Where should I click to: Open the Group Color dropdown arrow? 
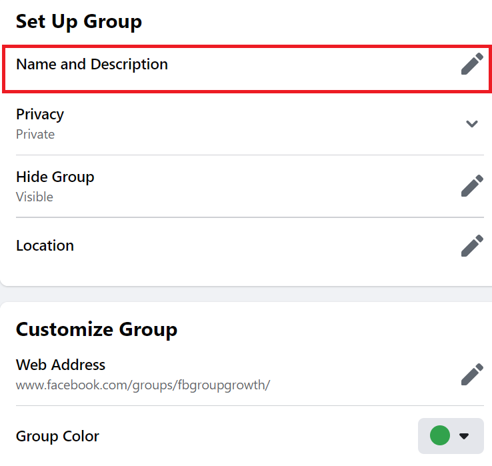tap(465, 436)
